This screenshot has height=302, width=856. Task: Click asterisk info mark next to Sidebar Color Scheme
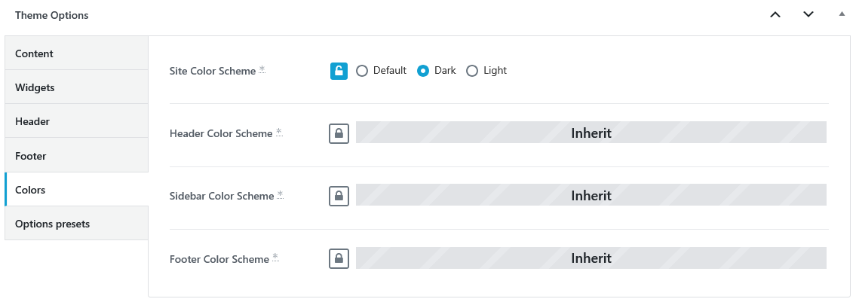(280, 194)
